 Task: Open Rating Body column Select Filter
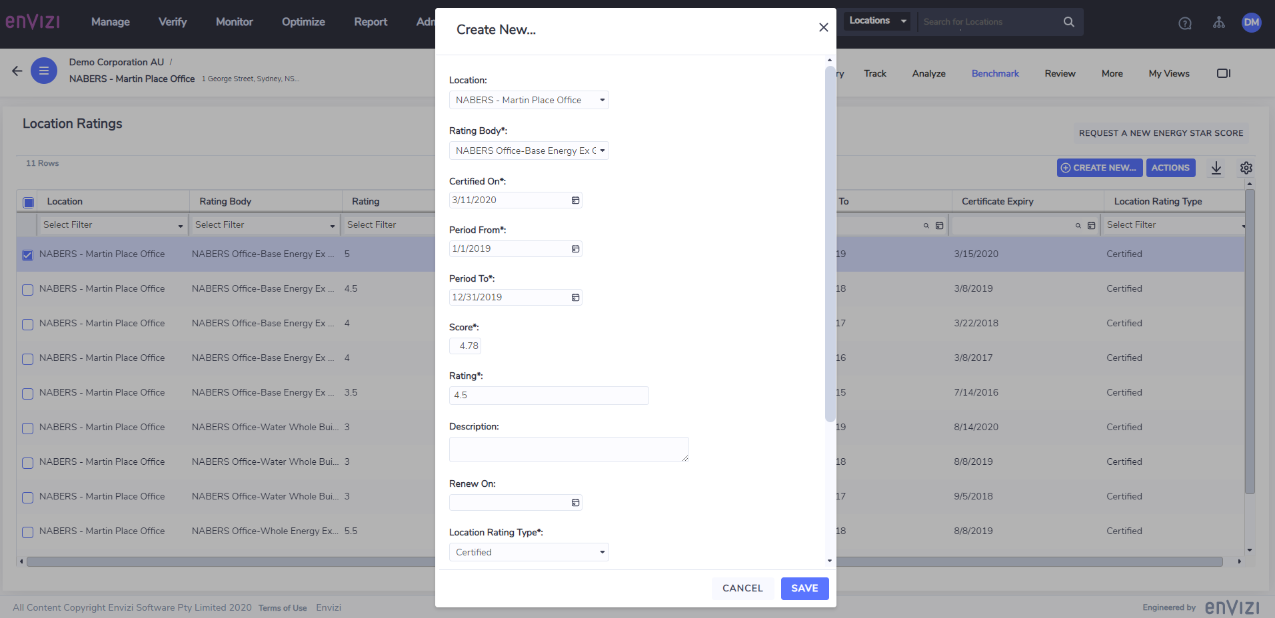[x=265, y=225]
